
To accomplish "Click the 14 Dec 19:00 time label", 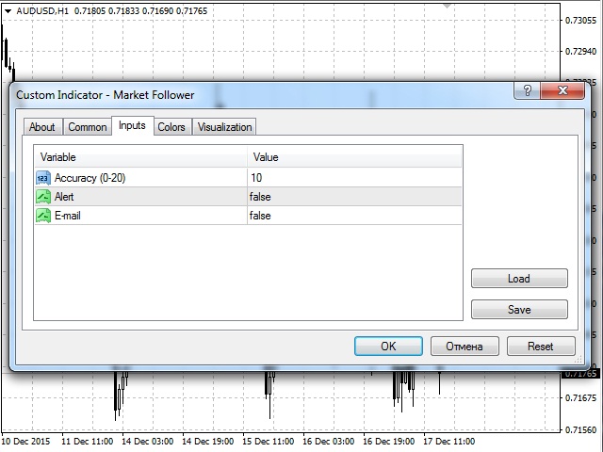I will click(208, 442).
